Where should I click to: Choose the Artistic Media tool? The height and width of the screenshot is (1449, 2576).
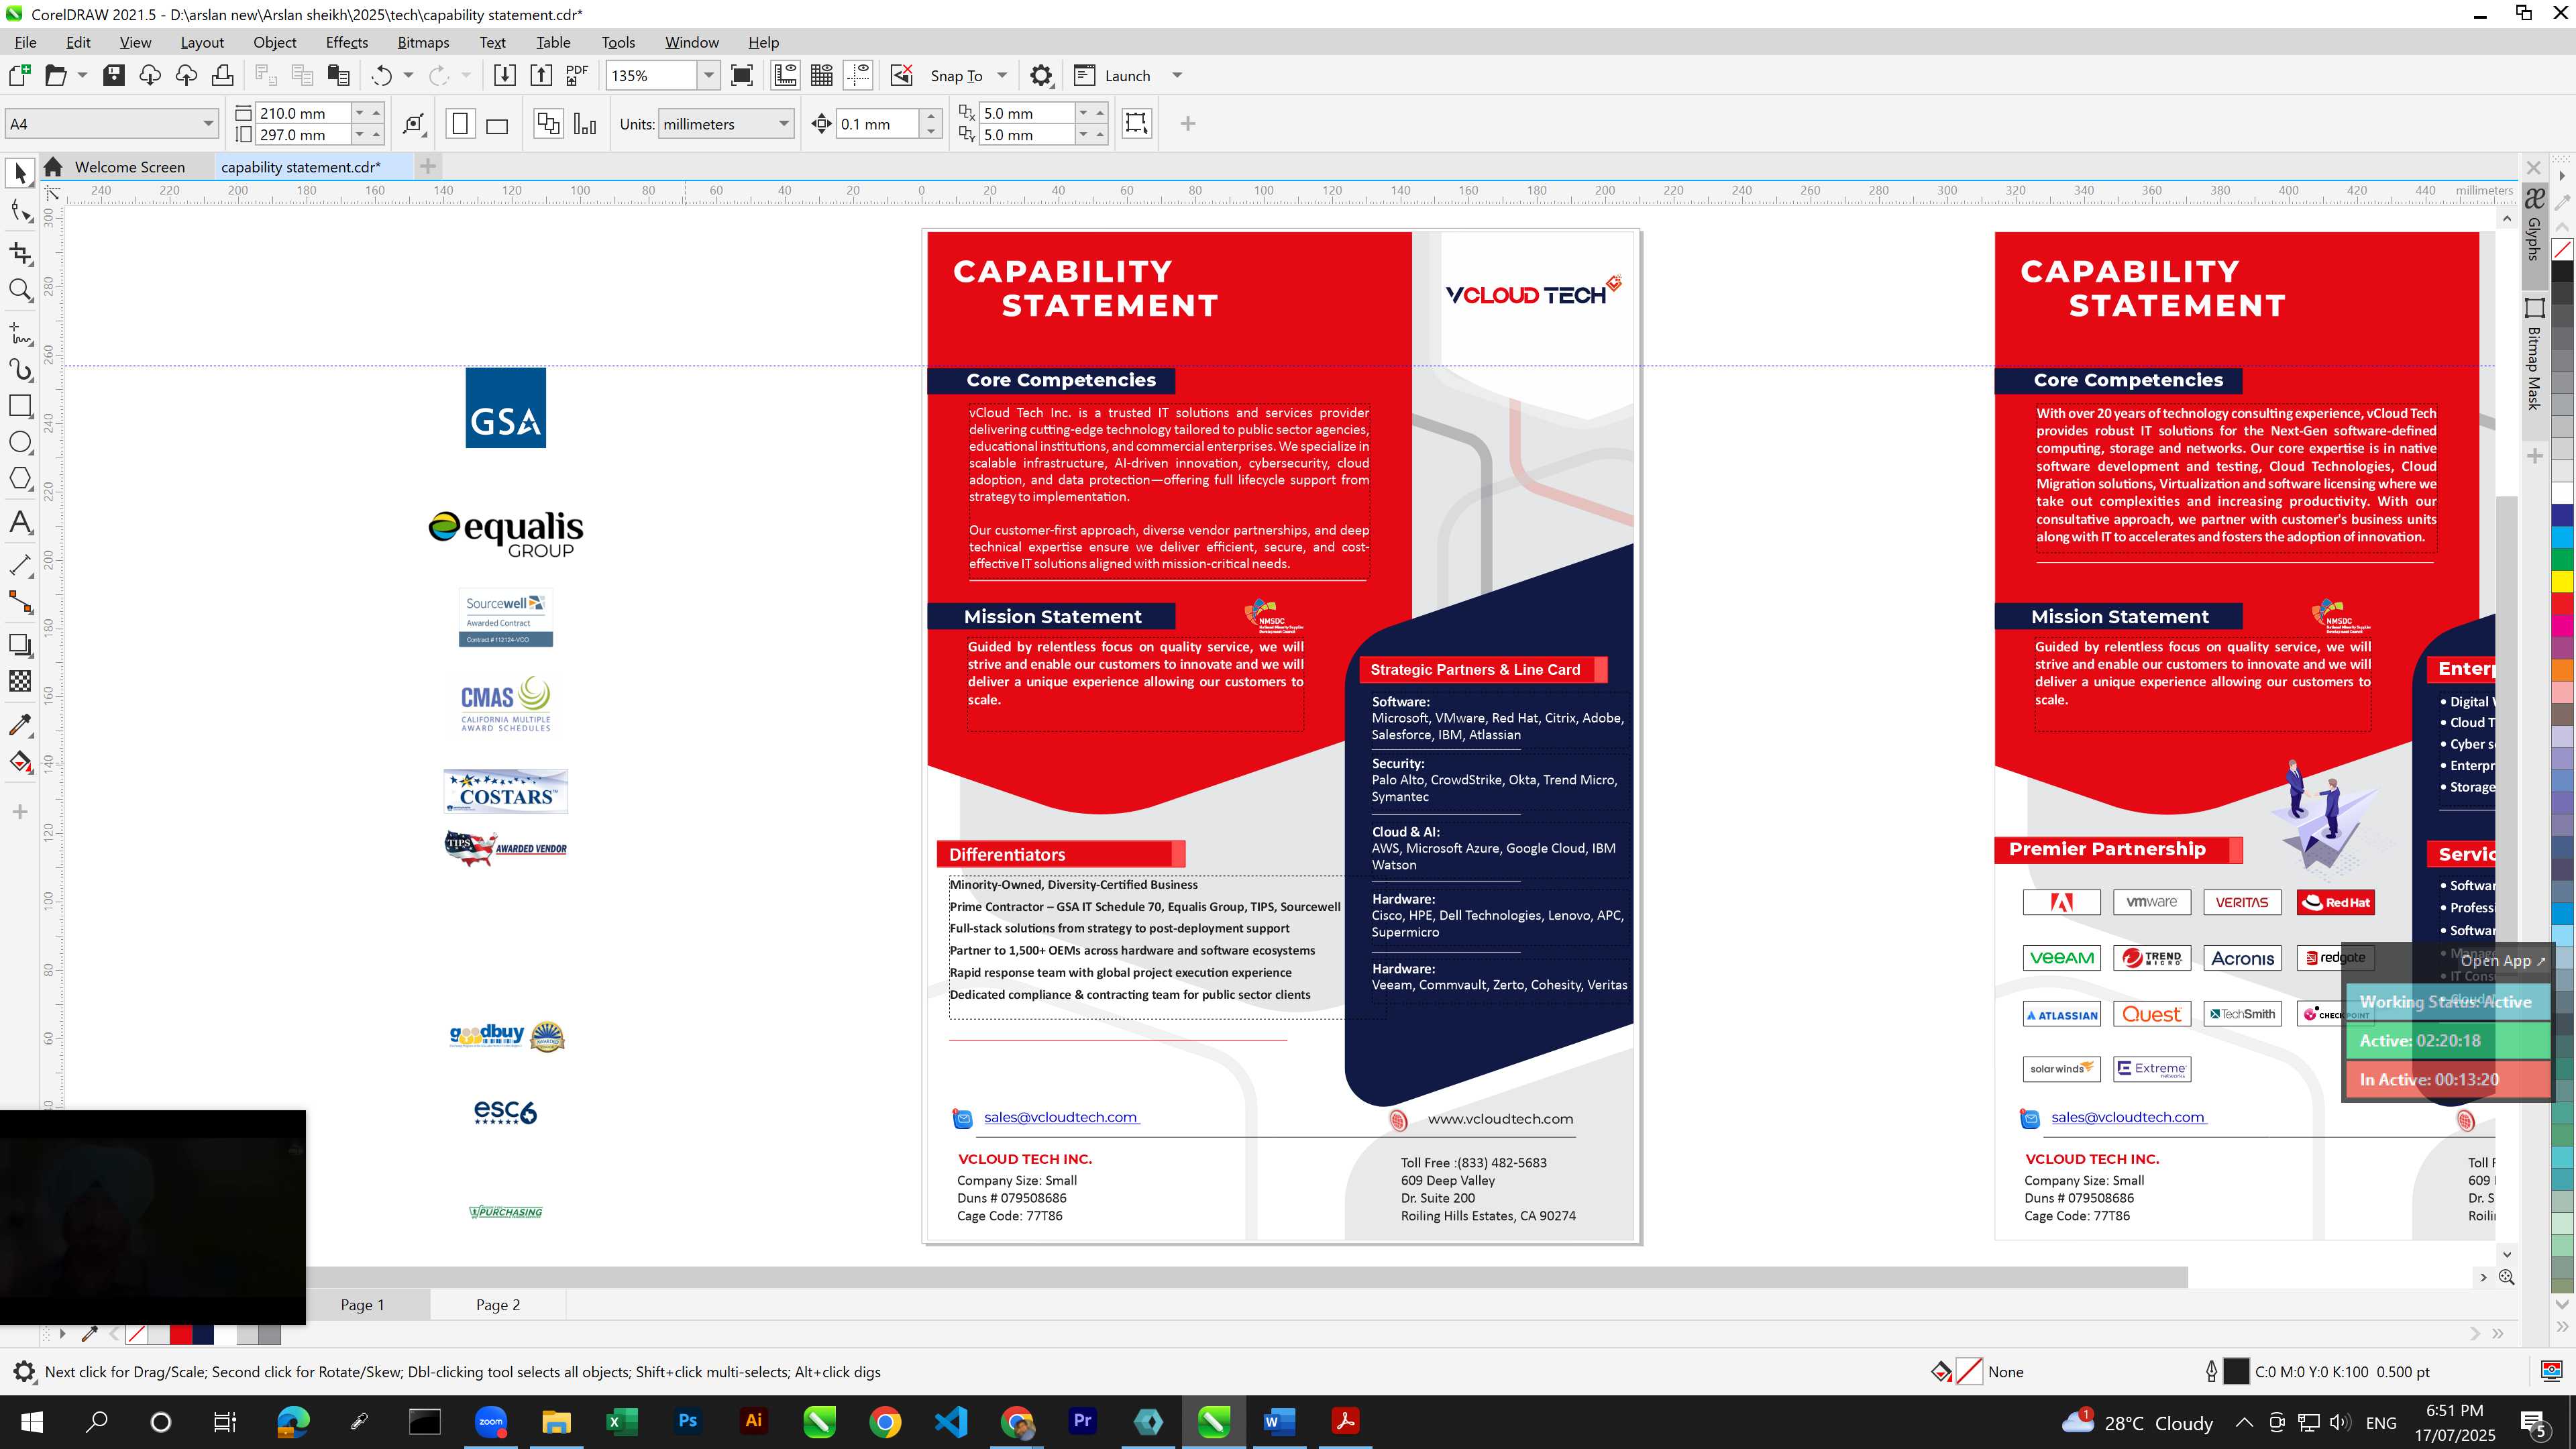(20, 370)
